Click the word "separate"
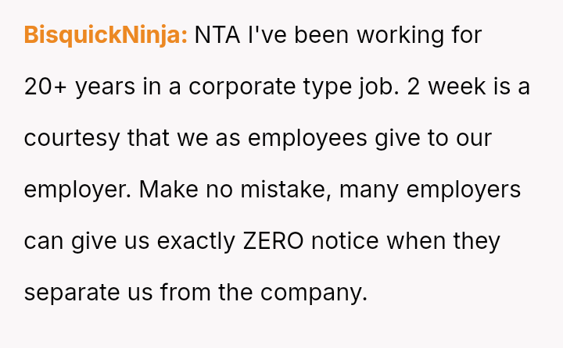Viewport: 563px width, 348px height. [x=71, y=293]
